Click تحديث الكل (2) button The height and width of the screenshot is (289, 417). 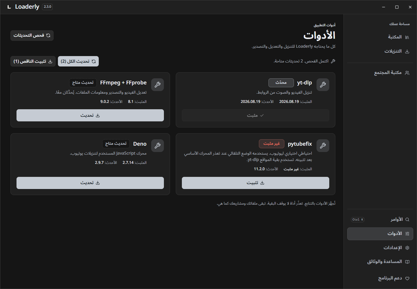pyautogui.click(x=78, y=61)
